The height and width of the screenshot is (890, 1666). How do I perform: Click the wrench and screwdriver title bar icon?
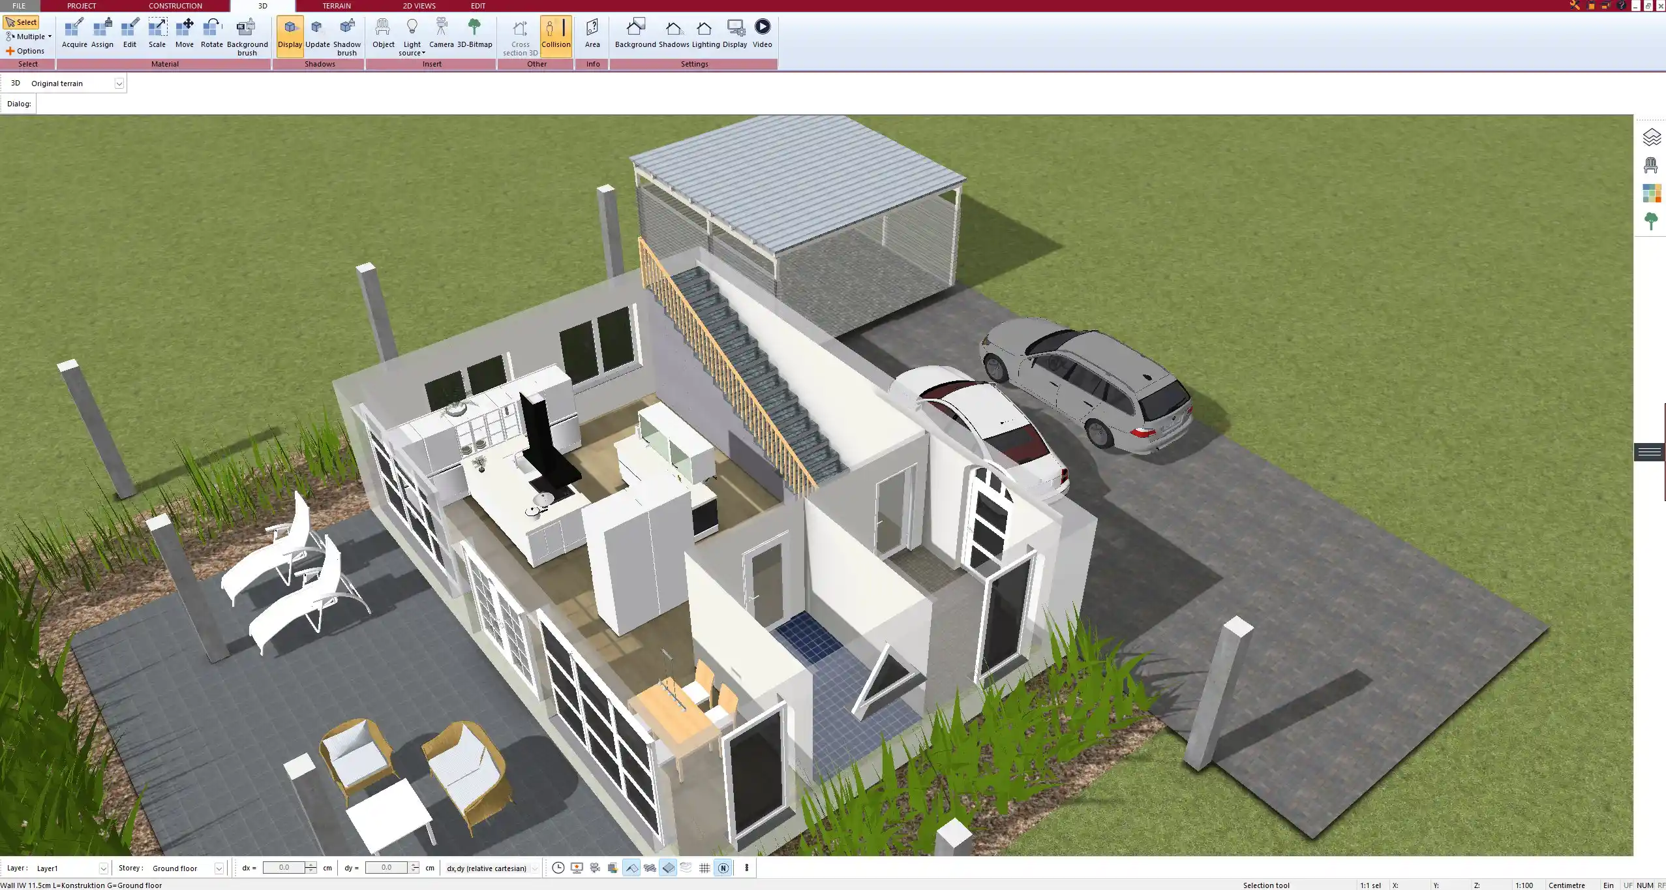coord(1575,5)
